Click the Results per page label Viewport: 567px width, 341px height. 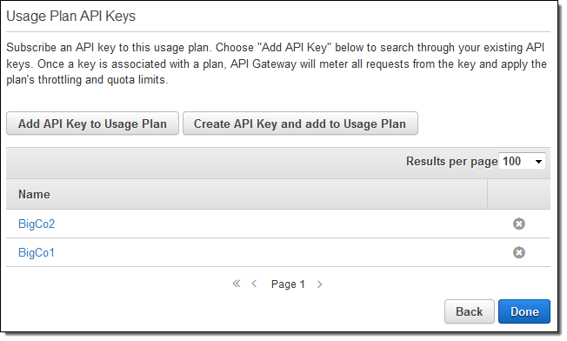click(451, 161)
